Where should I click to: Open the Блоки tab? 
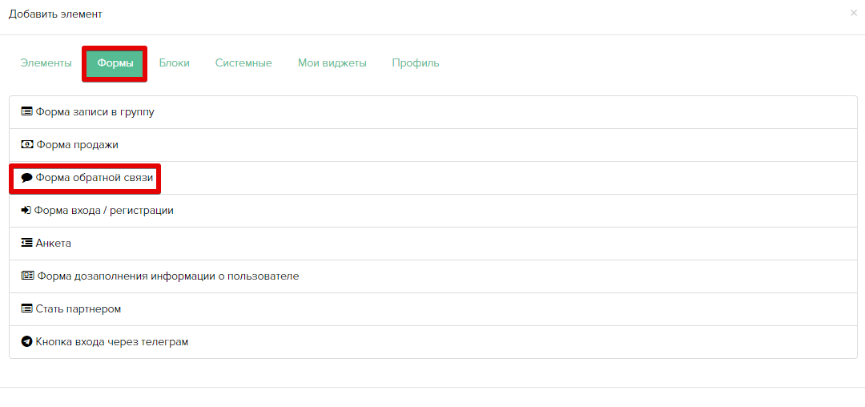click(x=175, y=62)
